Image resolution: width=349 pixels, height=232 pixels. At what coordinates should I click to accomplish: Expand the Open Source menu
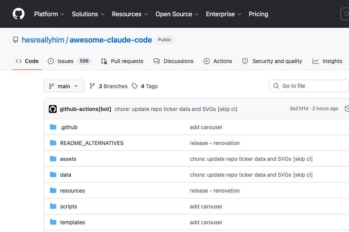coord(177,14)
